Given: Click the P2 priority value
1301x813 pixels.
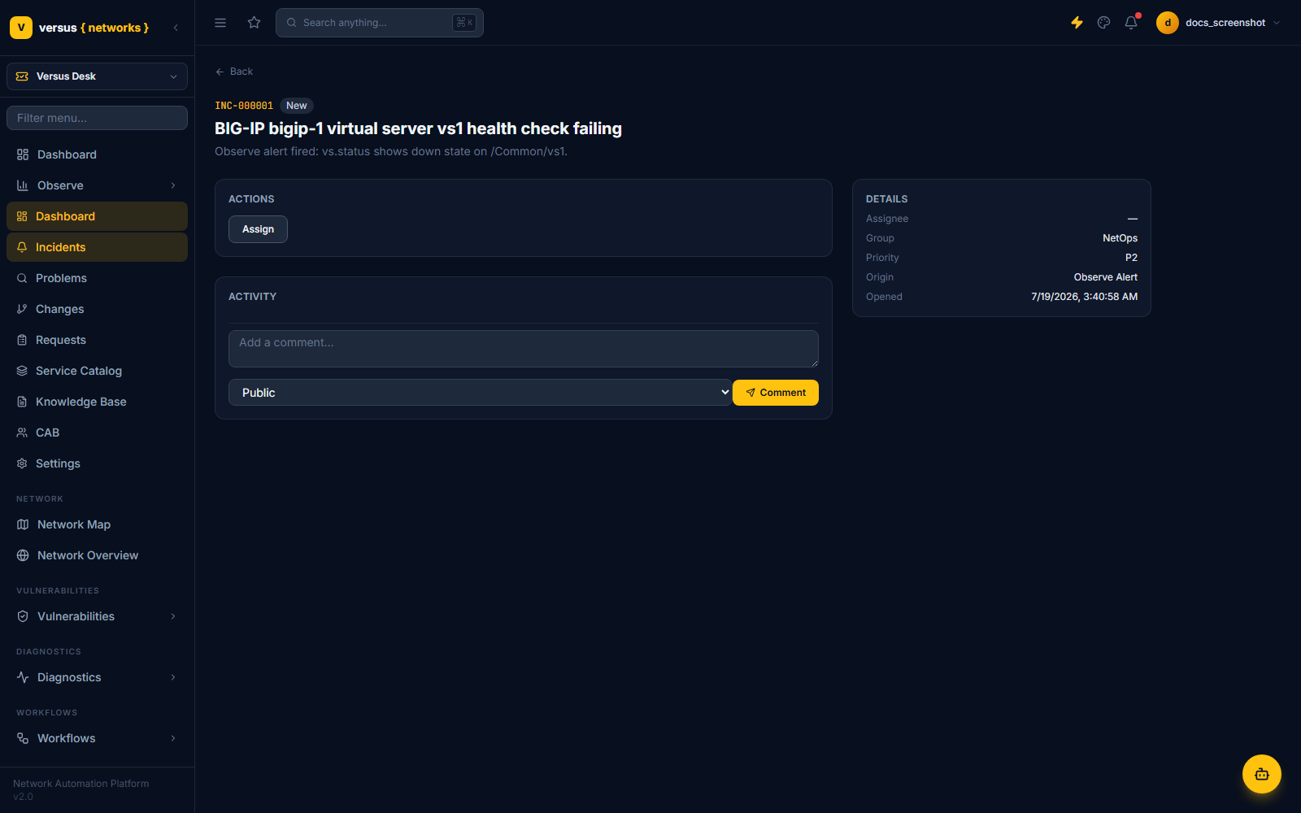Looking at the screenshot, I should pos(1131,258).
